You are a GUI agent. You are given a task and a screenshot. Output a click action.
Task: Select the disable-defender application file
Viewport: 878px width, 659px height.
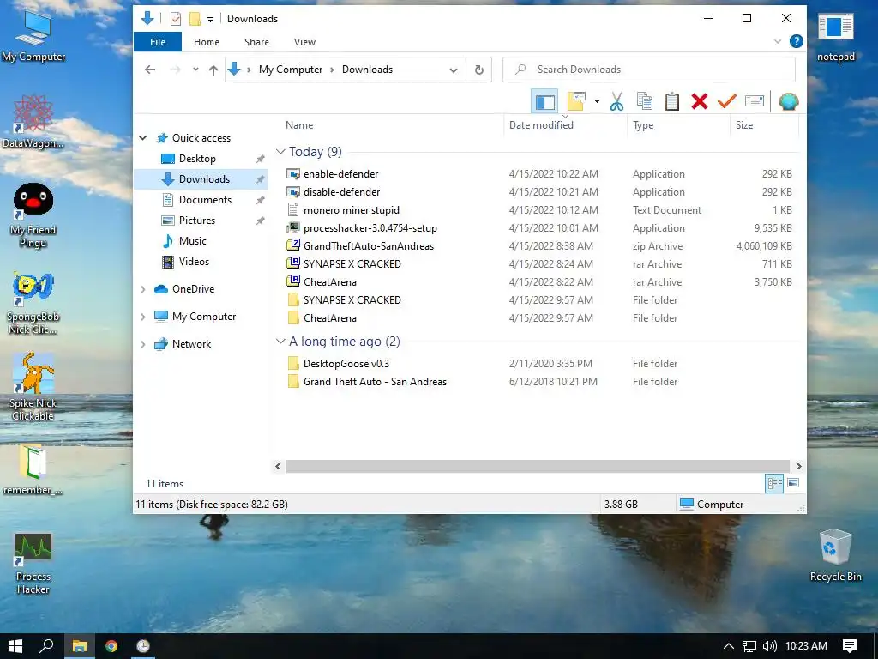tap(341, 191)
